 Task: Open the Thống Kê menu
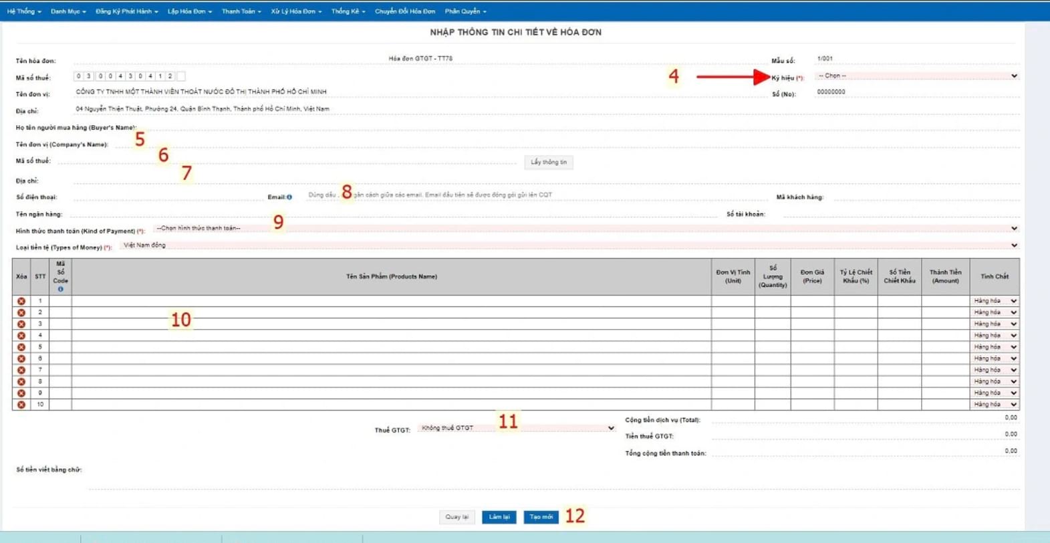[348, 11]
